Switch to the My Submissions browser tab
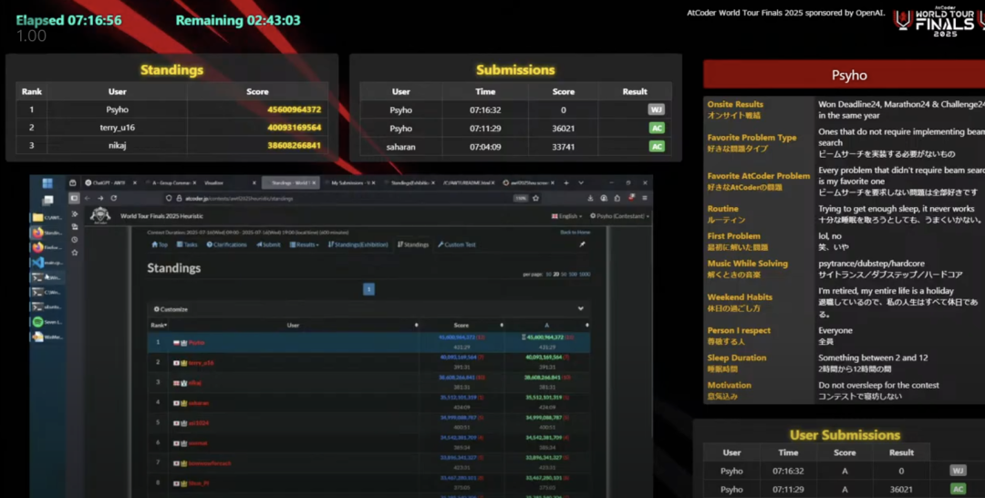 pos(350,182)
